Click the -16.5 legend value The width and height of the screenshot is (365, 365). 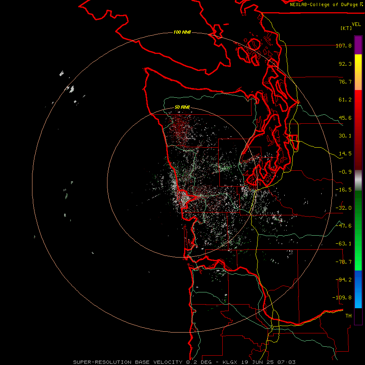tap(344, 190)
